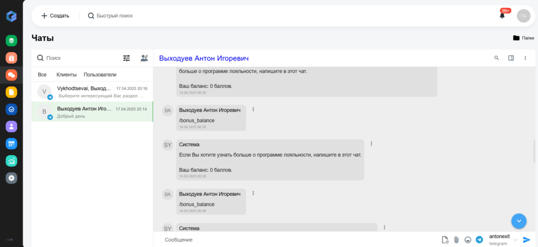The width and height of the screenshot is (538, 247).
Task: Send the message with the arrow icon
Action: click(526, 240)
